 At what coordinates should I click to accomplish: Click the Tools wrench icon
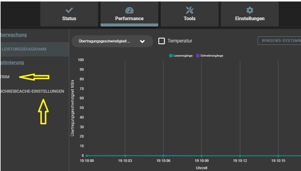(x=189, y=11)
